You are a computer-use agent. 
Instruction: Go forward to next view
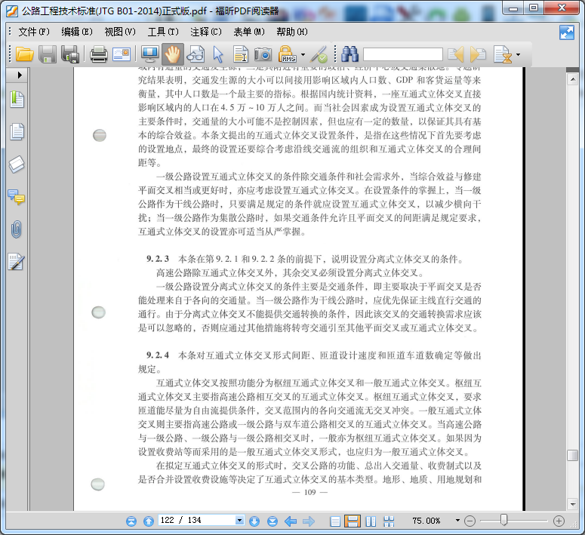pos(309,521)
